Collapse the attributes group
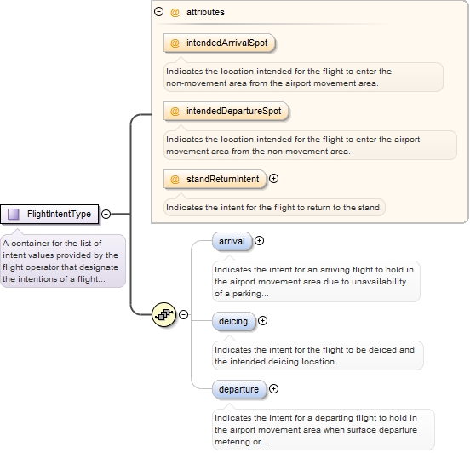470x453 pixels. click(158, 12)
